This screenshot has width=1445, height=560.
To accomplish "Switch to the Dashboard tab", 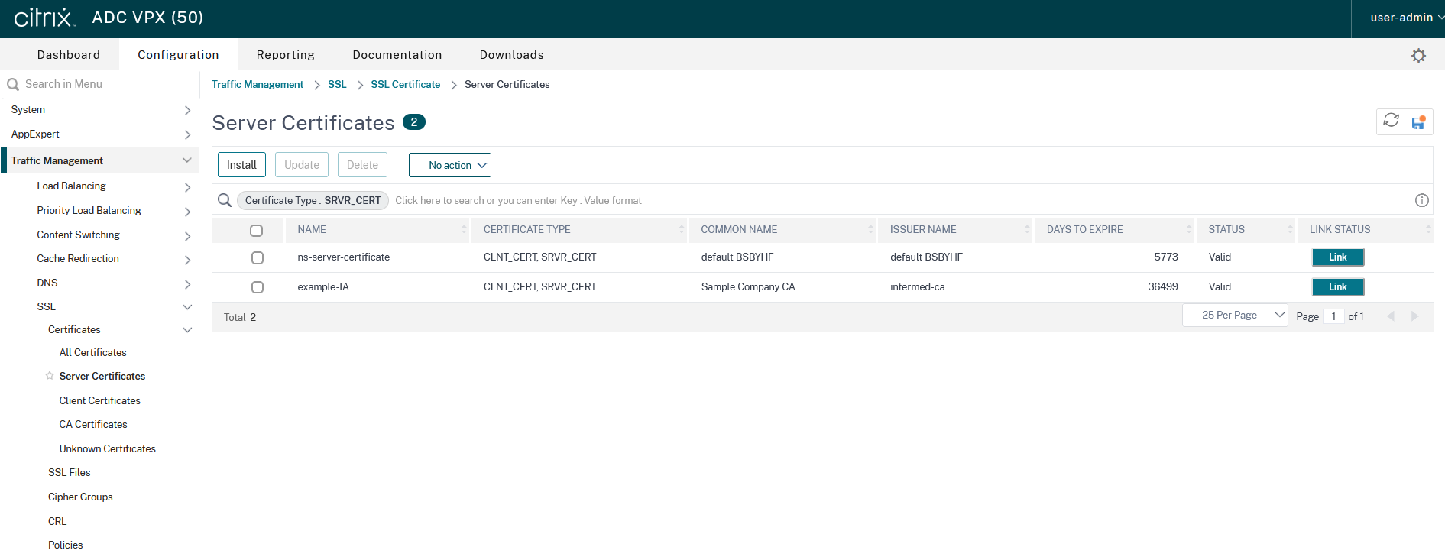I will pyautogui.click(x=69, y=55).
